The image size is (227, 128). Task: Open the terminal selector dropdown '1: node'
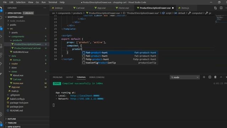[184, 77]
